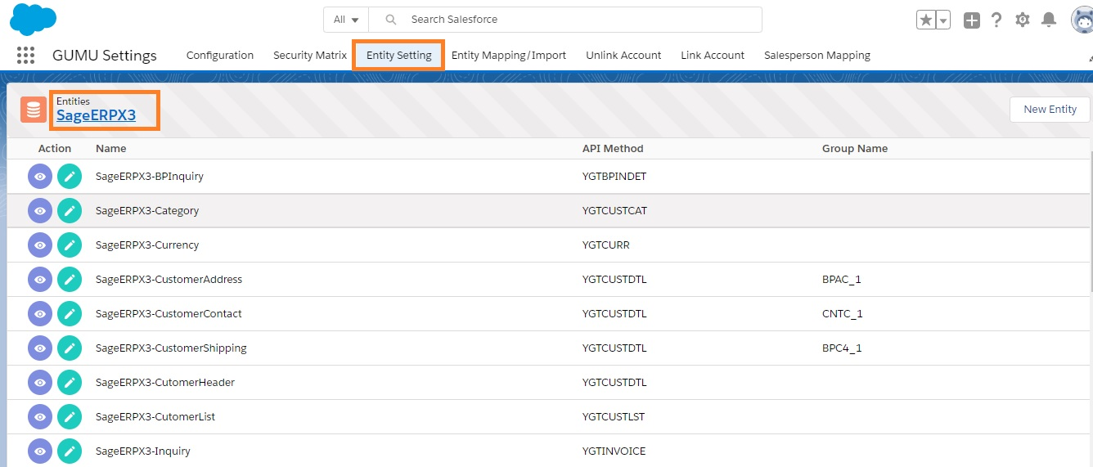The image size is (1093, 467).
Task: Open the App Launcher grid icon
Action: click(25, 55)
